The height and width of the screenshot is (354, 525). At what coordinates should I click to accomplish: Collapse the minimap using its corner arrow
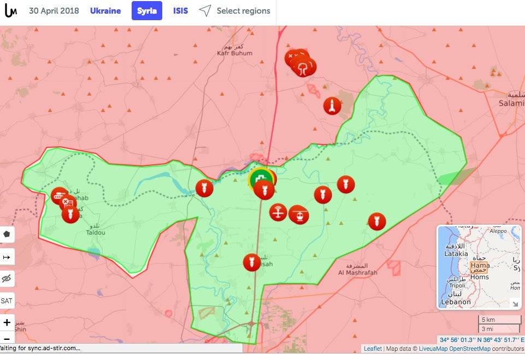(515, 304)
